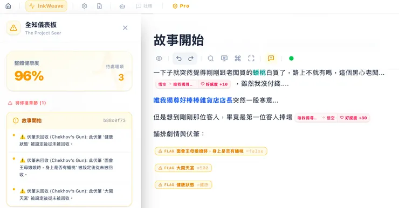
Task: Click the 好感度 +80 tag
Action: (x=354, y=118)
